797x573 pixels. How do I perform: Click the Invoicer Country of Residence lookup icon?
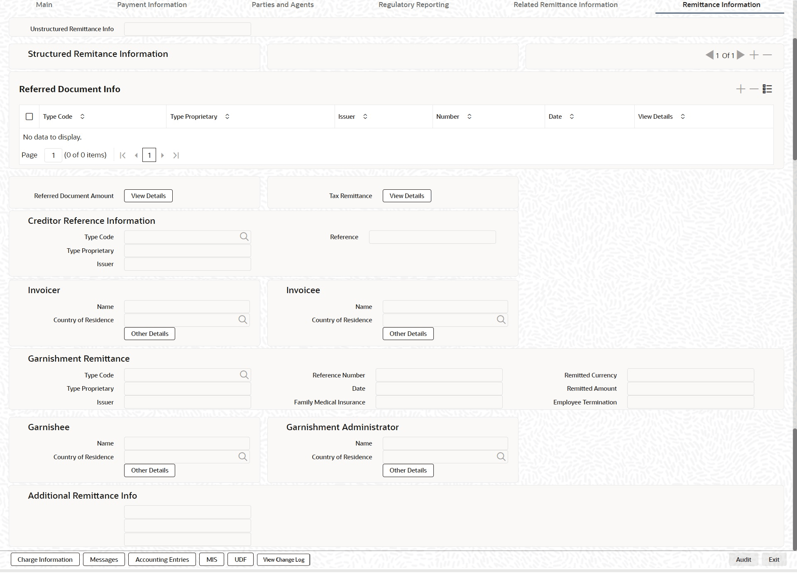point(243,320)
